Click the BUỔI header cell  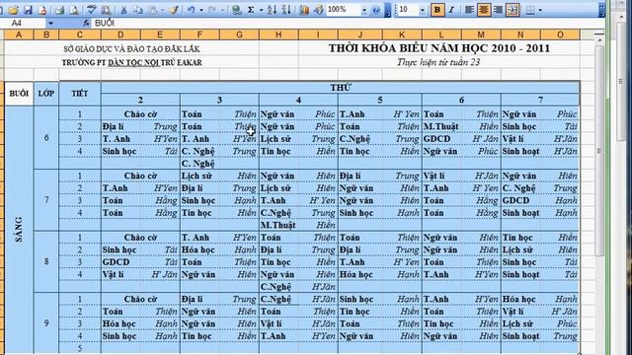(19, 94)
